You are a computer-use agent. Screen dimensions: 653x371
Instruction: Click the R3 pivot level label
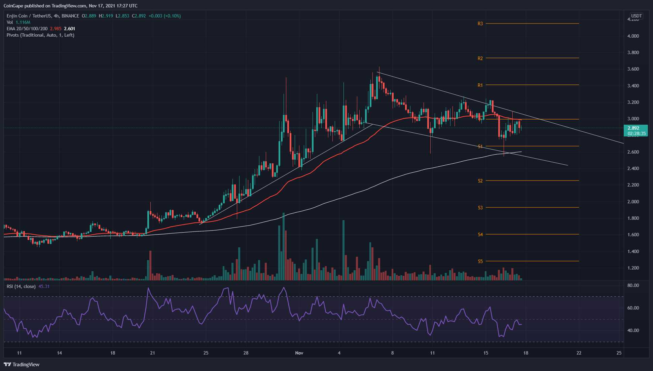(x=480, y=24)
